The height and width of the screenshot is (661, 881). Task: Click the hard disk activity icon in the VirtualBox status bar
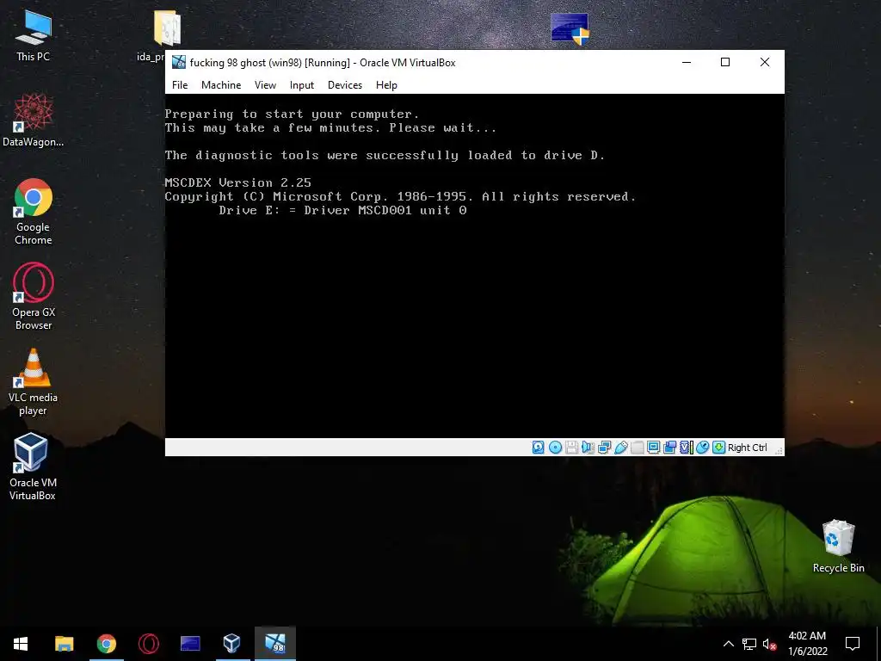click(x=539, y=448)
